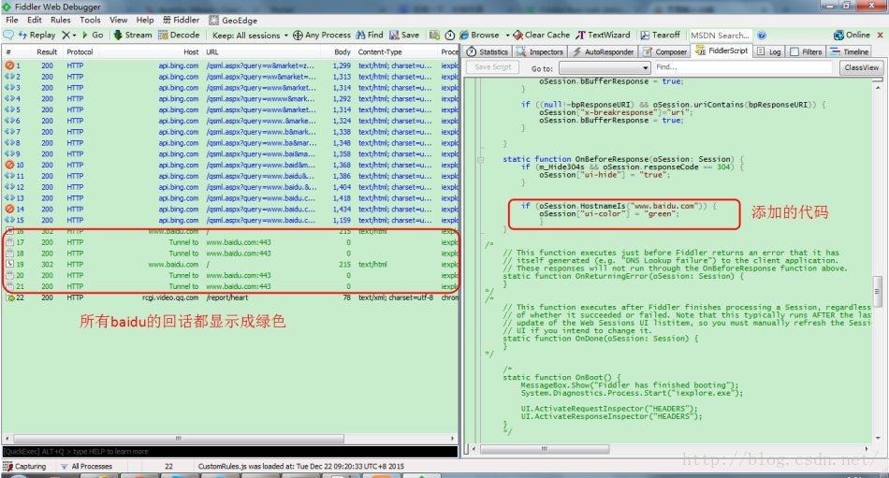Open the Remove sessions X dropdown
Image resolution: width=889 pixels, height=478 pixels.
point(68,36)
